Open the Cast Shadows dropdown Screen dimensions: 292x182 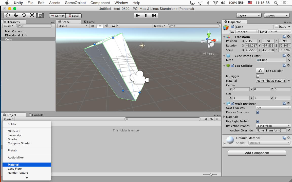click(x=273, y=108)
